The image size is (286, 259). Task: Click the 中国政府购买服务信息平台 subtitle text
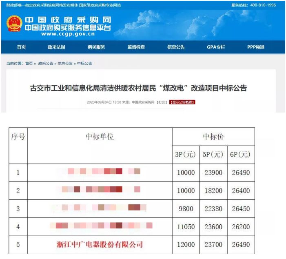click(68, 28)
